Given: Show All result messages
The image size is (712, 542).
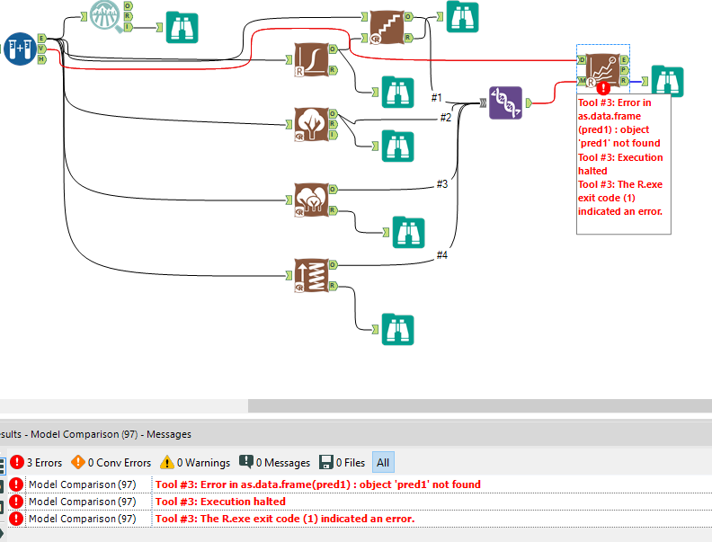Looking at the screenshot, I should [x=383, y=463].
